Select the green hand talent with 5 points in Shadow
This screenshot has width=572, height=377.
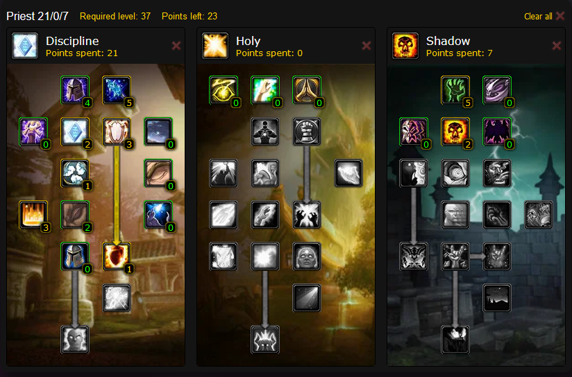[455, 89]
